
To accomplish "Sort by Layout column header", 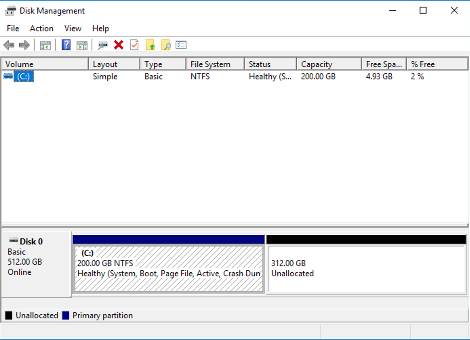I will [114, 64].
